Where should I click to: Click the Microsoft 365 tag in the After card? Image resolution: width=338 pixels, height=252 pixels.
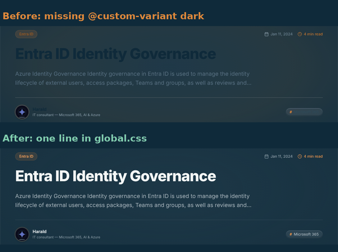coord(304,234)
